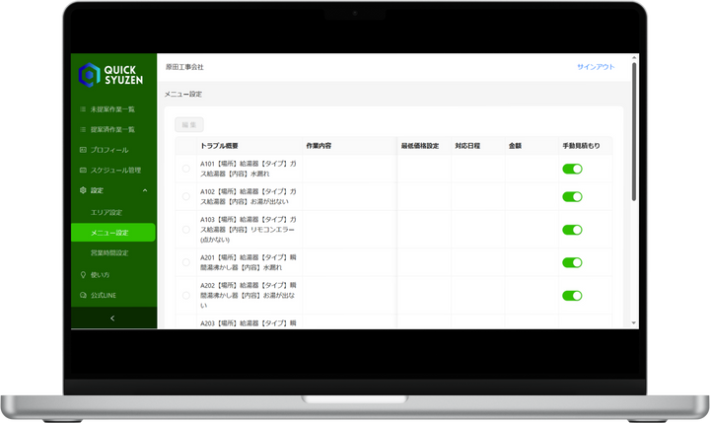Collapse the 設定 submenu chevron
Screen dimensions: 710x423
[x=145, y=190]
